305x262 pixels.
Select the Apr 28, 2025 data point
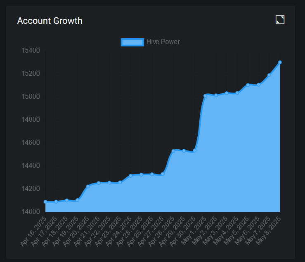[173, 151]
